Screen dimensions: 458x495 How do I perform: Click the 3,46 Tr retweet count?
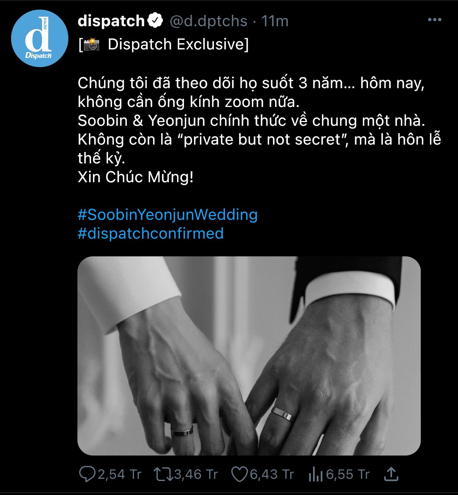pyautogui.click(x=196, y=474)
